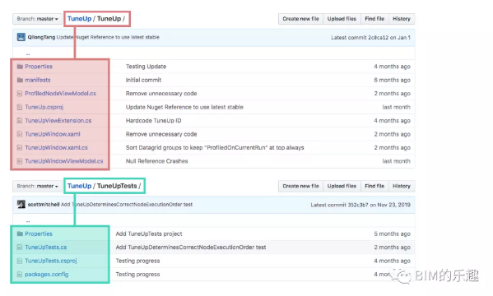Go to parent directory in TuneUp/TuneUp listing
Image resolution: width=493 pixels, height=296 pixels.
[x=28, y=53]
